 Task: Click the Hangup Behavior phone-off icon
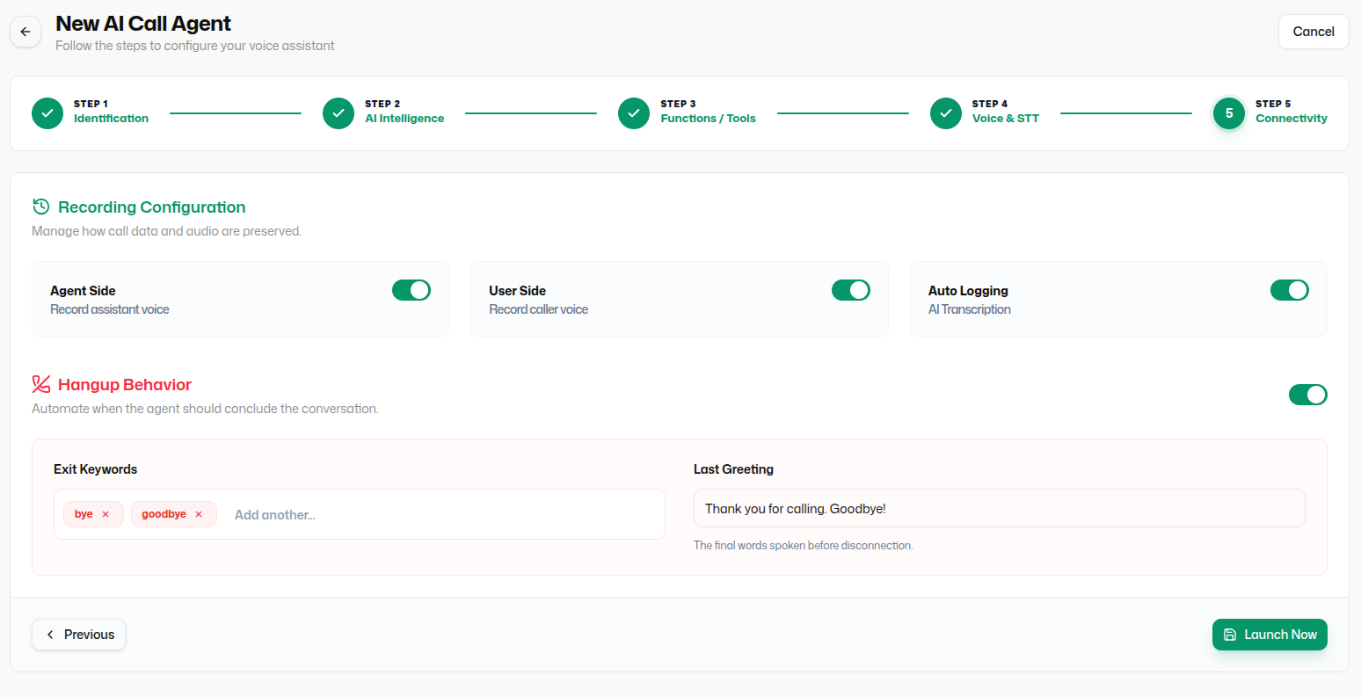point(40,384)
